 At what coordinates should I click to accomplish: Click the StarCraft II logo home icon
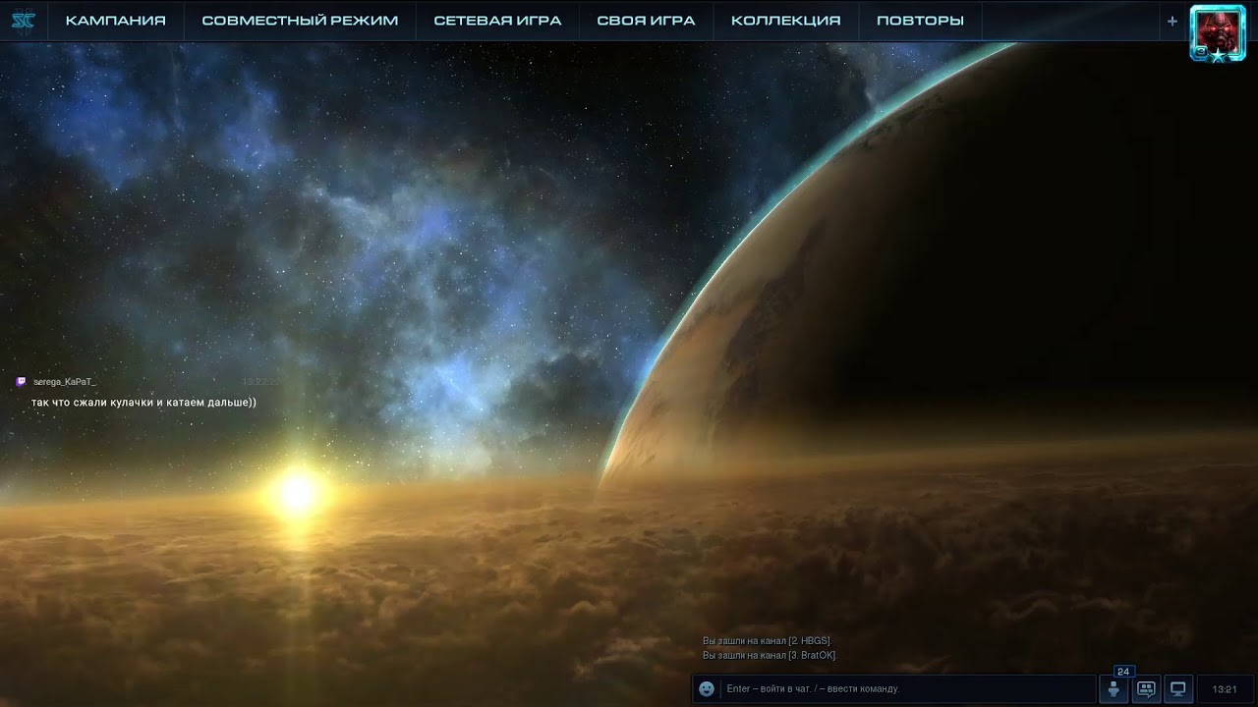[23, 21]
